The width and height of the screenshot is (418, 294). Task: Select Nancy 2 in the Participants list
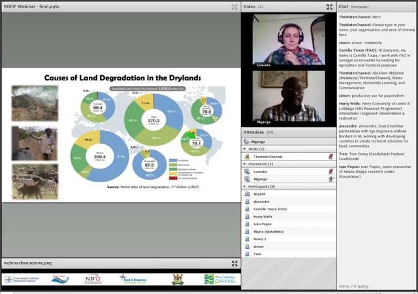coord(289,238)
